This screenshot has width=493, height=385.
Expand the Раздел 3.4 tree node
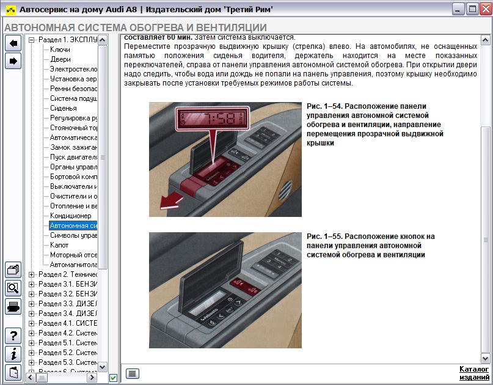click(x=31, y=313)
